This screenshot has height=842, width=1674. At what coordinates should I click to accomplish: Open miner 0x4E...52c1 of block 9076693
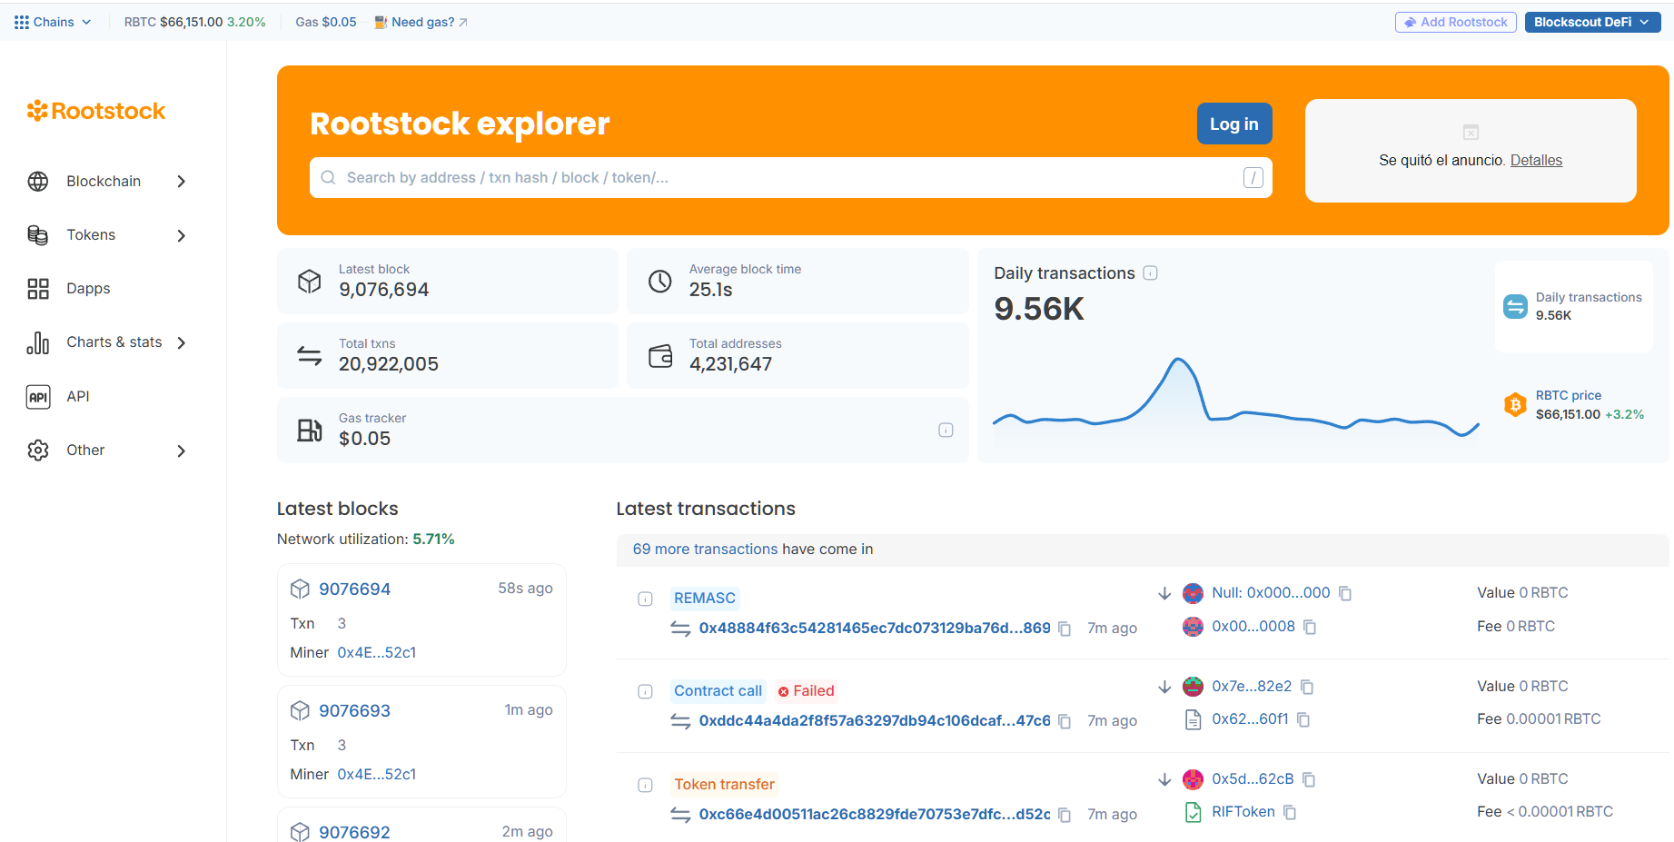(x=377, y=775)
